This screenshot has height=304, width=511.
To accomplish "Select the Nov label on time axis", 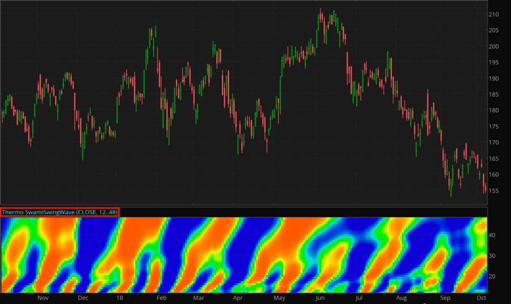I will coord(43,297).
